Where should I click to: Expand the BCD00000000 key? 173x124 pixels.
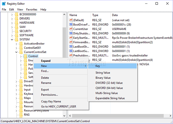click(12, 15)
